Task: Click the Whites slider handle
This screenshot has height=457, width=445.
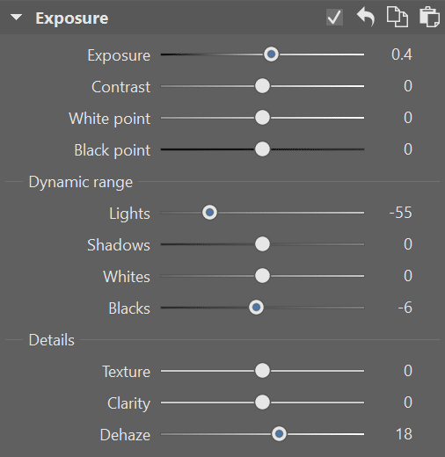Action: pos(262,276)
